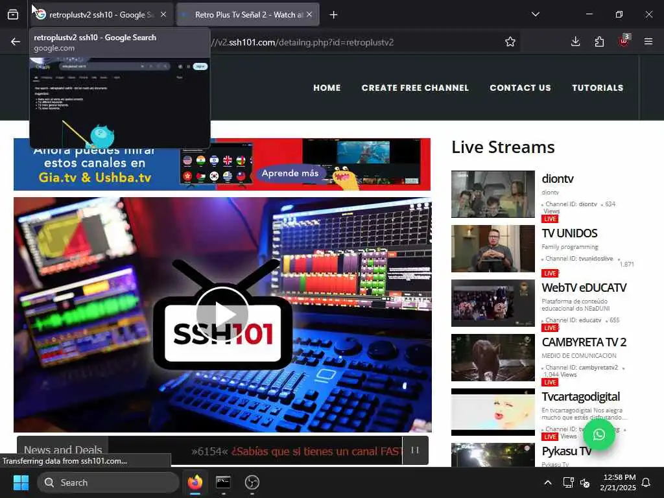Close the retroplustv2 ssh10 Google tab

point(163,15)
